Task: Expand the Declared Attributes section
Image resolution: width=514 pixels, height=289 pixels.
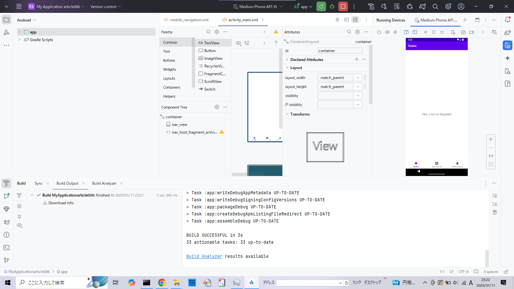Action: [287, 59]
